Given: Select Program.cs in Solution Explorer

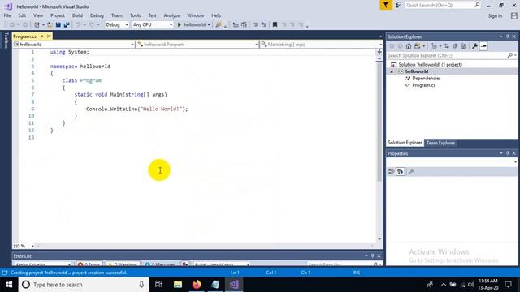Looking at the screenshot, I should coord(423,85).
